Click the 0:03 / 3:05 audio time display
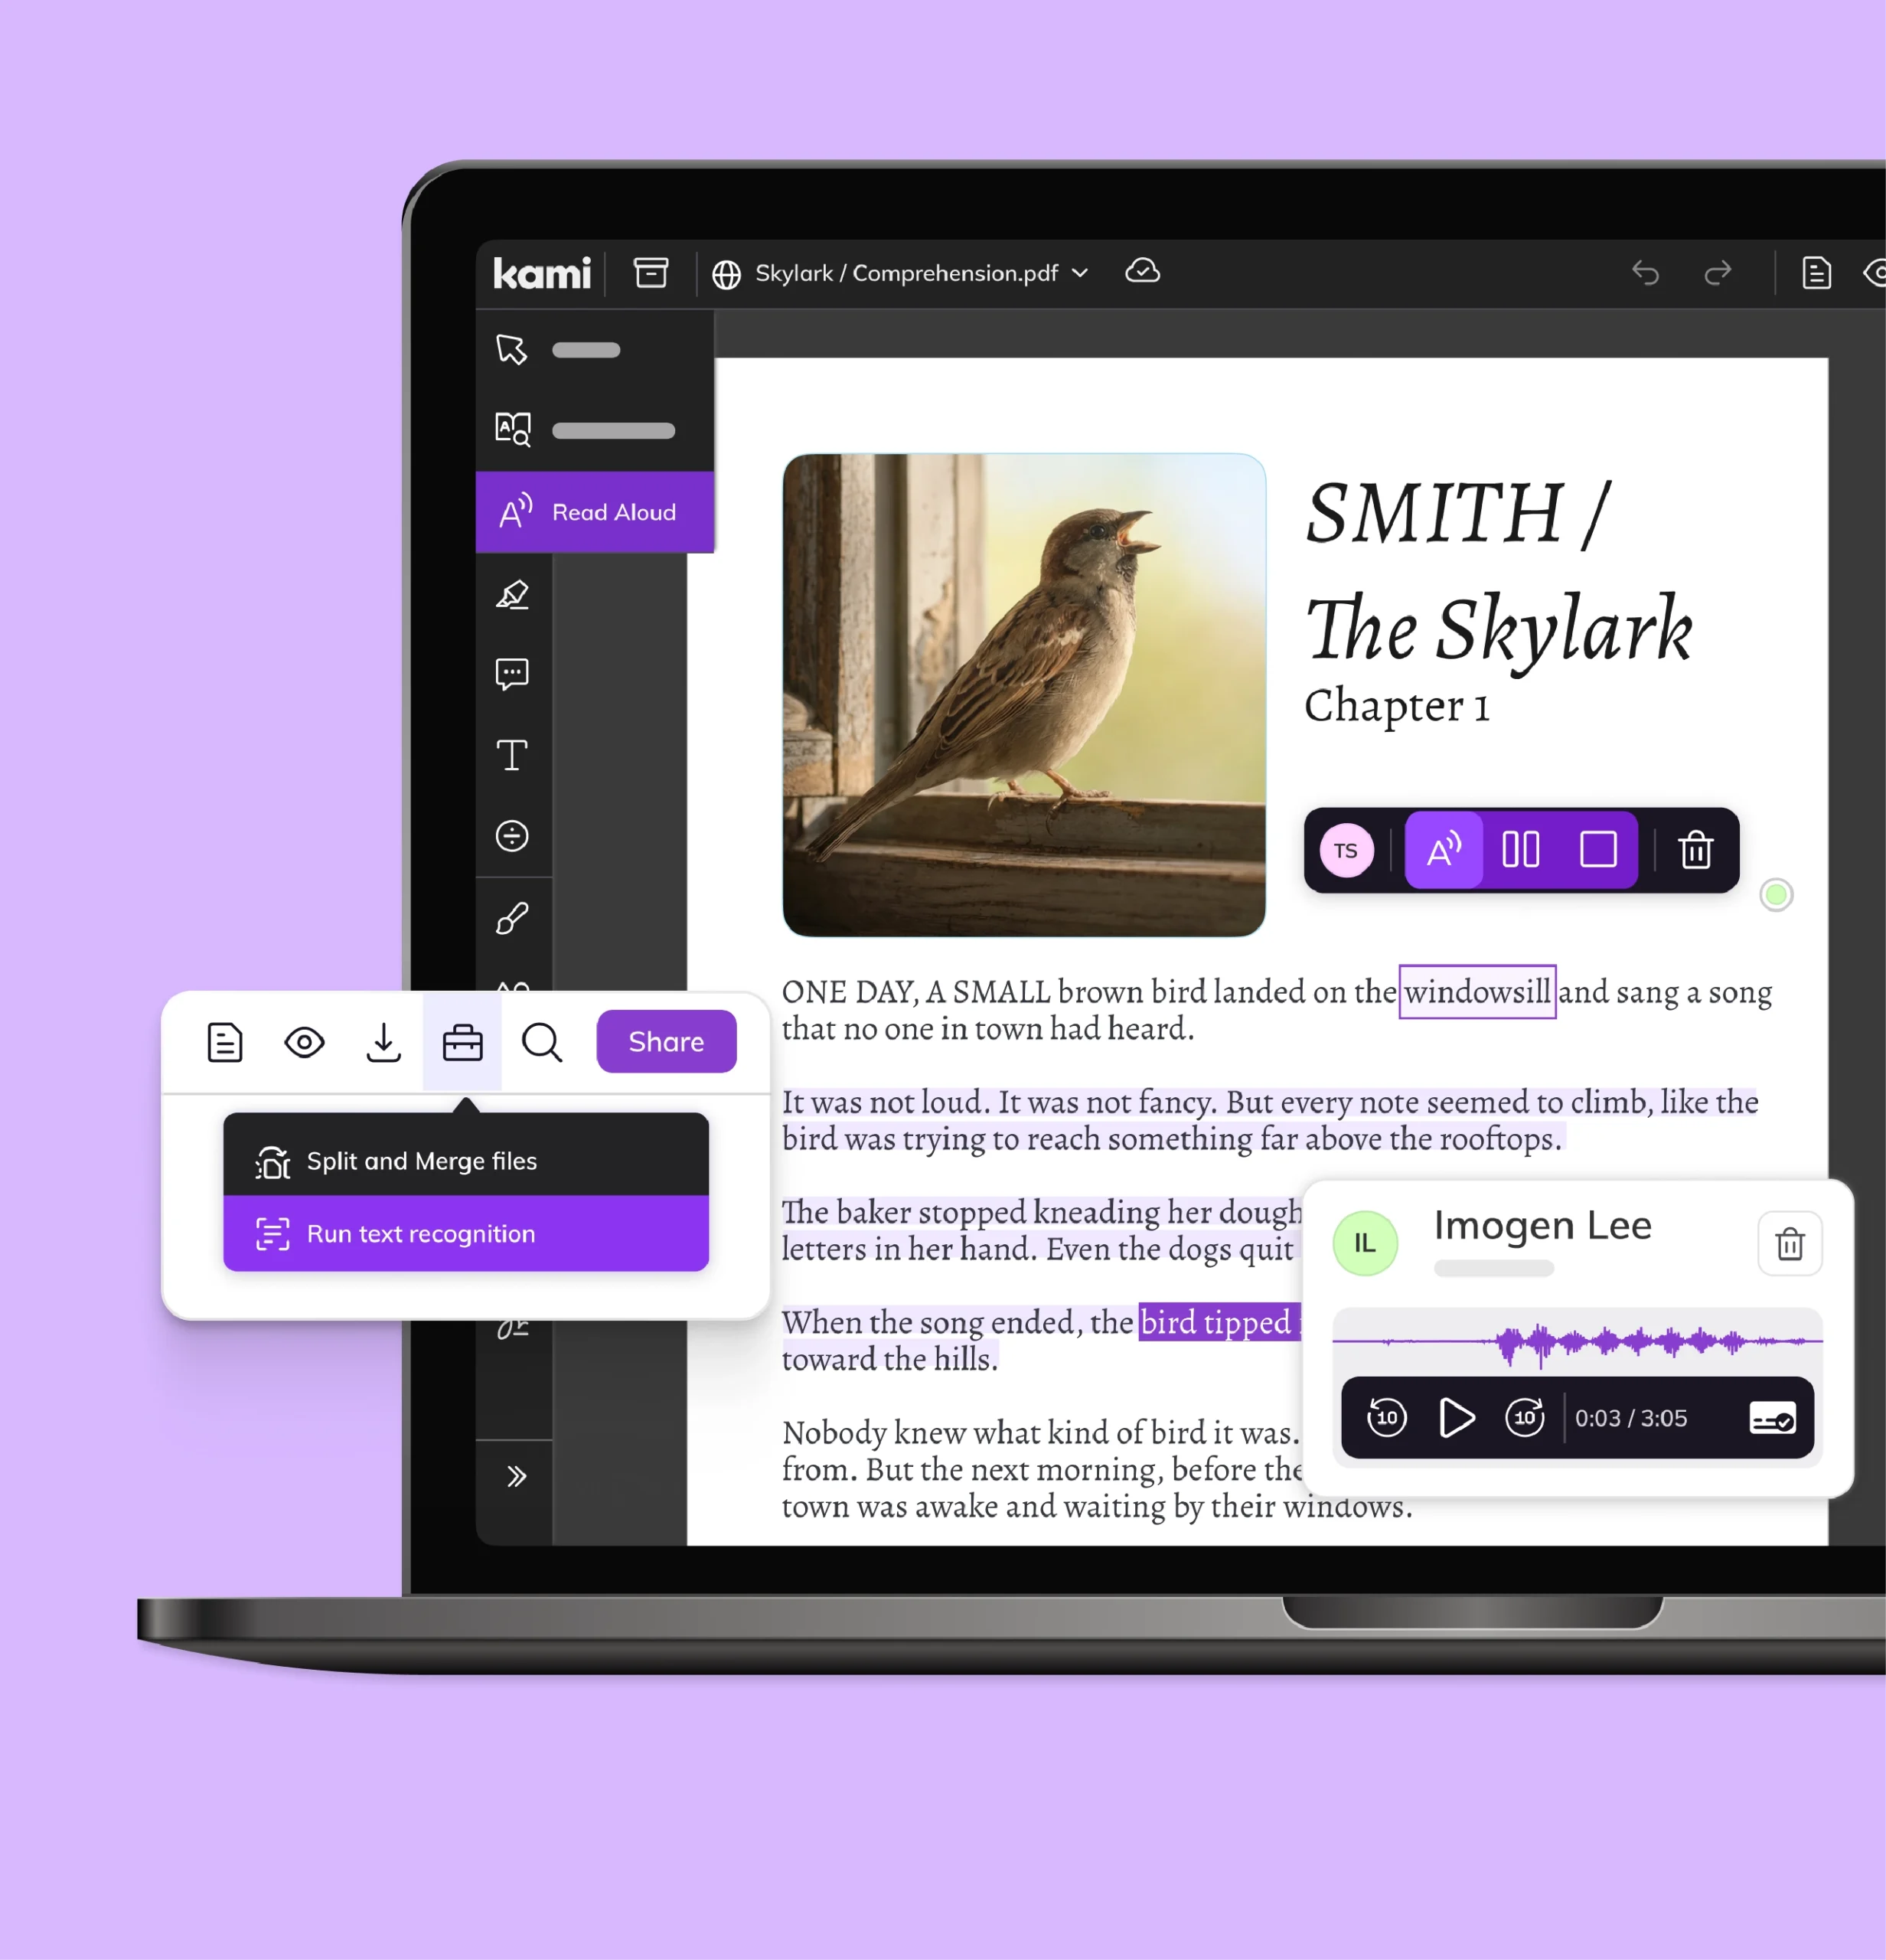The image size is (1886, 1960). pyautogui.click(x=1631, y=1419)
